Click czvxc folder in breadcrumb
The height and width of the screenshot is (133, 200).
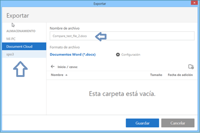(73, 67)
